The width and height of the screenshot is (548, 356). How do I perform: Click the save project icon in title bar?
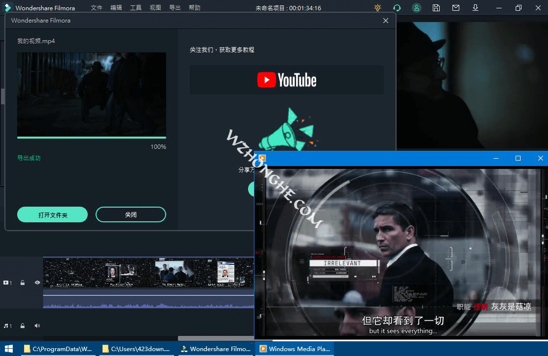pos(436,8)
